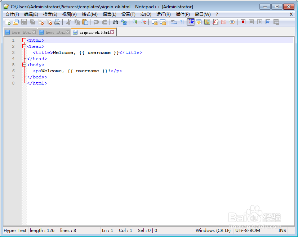Click line number 6 in margin

(x=13, y=71)
